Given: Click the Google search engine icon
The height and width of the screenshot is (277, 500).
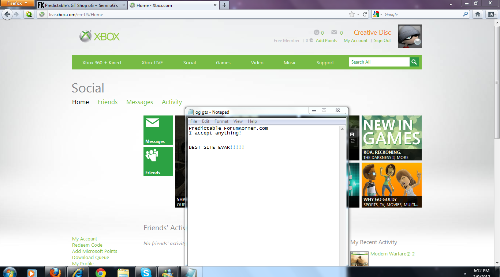Looking at the screenshot, I should coord(375,15).
